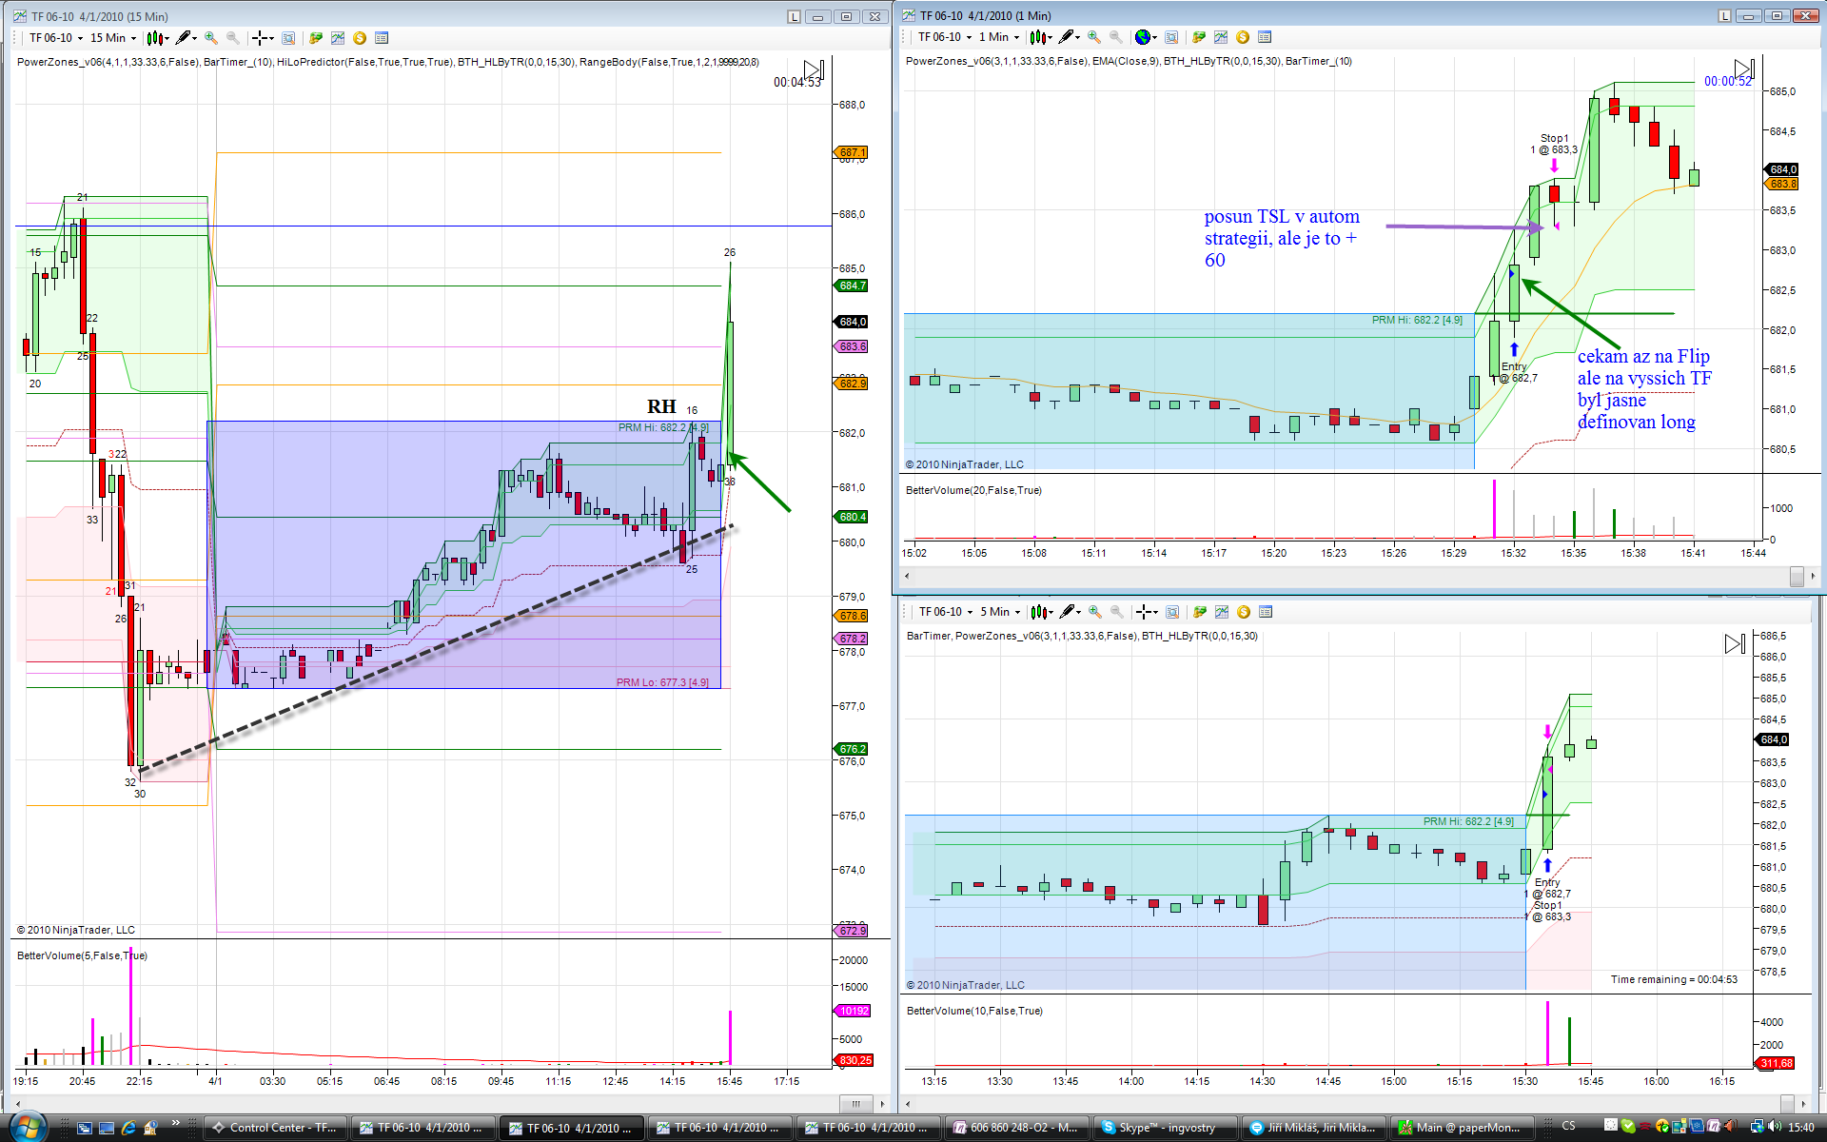Viewport: 1827px width, 1142px height.
Task: Click Strategies gold coin icon on 15 Min chart
Action: [x=360, y=38]
